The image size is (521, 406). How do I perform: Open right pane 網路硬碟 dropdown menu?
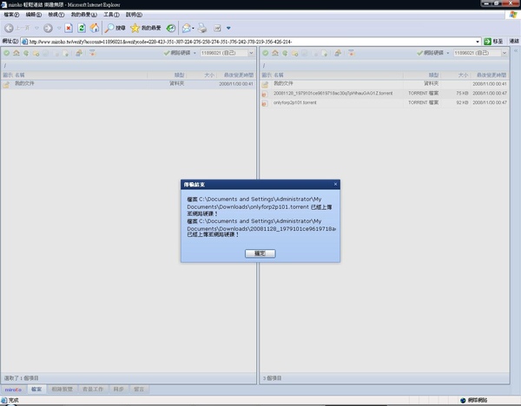coord(448,53)
